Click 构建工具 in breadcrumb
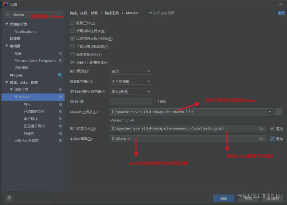The height and width of the screenshot is (205, 287). click(111, 13)
